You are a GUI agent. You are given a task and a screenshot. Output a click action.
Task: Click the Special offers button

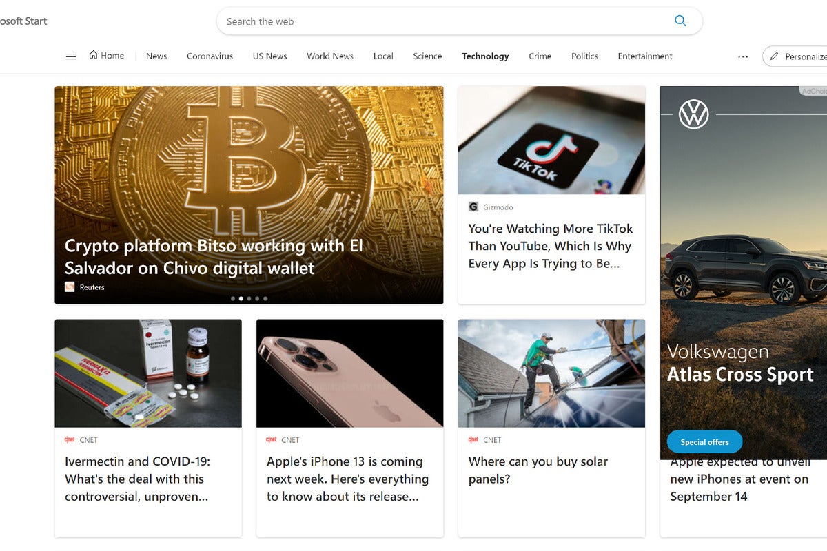click(x=704, y=442)
